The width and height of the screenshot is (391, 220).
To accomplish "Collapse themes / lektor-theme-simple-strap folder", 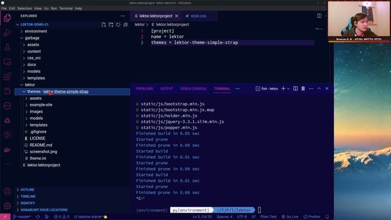I will (72, 92).
